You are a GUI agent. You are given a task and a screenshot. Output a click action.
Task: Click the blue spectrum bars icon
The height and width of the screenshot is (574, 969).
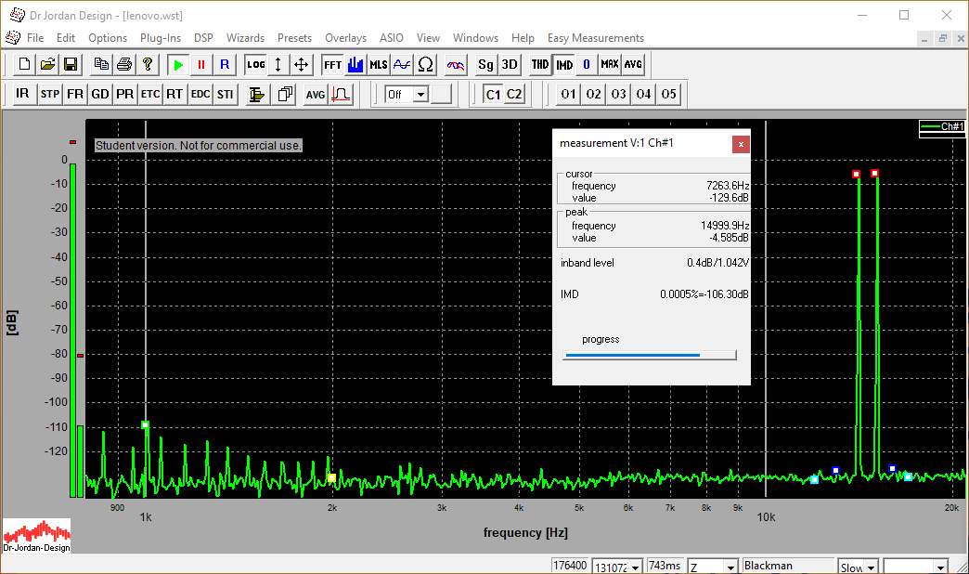pos(355,64)
